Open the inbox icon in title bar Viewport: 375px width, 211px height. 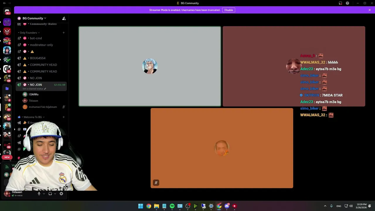click(340, 3)
